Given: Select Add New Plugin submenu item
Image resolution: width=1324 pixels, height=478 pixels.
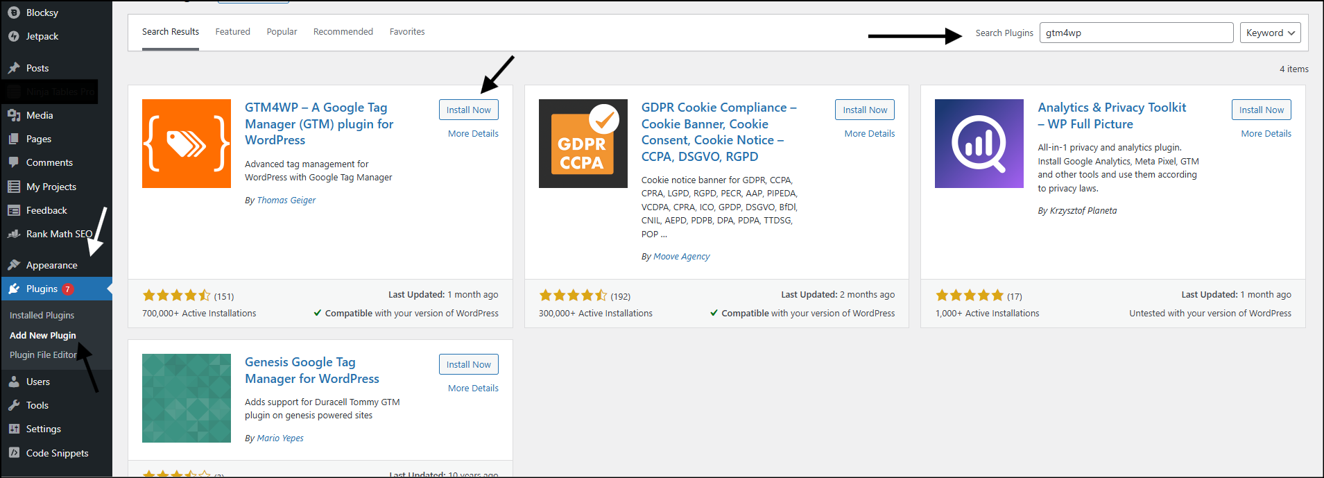Looking at the screenshot, I should [x=43, y=335].
